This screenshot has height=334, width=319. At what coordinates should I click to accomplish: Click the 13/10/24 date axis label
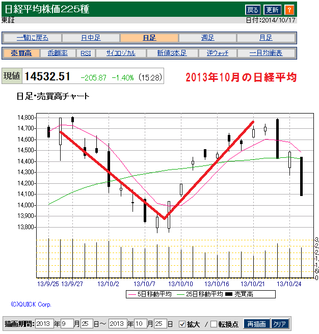289,284
